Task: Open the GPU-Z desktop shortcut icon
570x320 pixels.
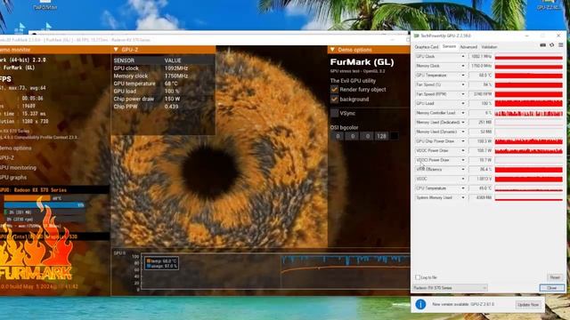Action: pos(549,4)
